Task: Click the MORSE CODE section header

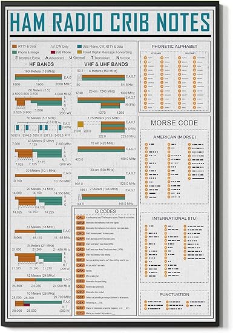Action: tap(174, 123)
